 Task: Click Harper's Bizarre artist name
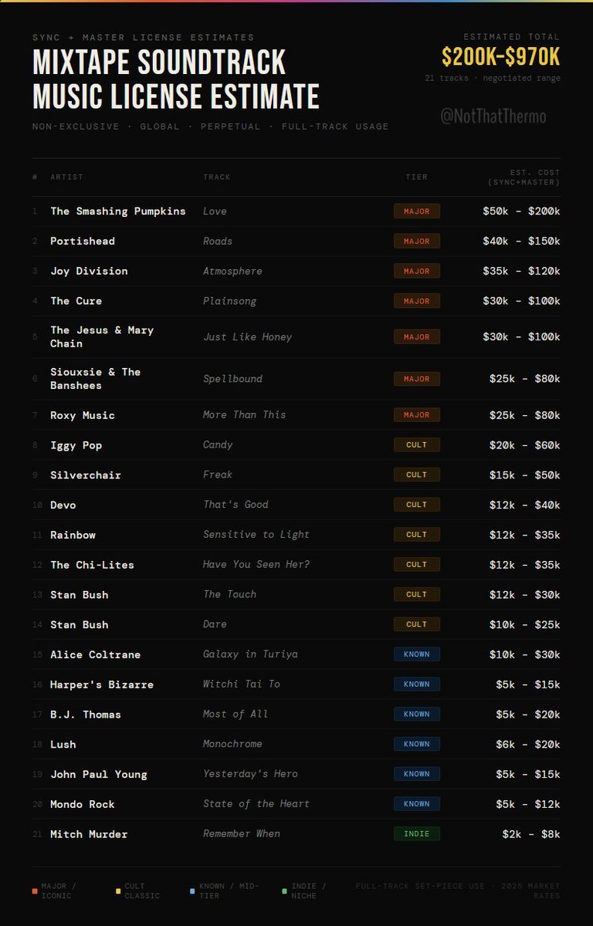102,685
